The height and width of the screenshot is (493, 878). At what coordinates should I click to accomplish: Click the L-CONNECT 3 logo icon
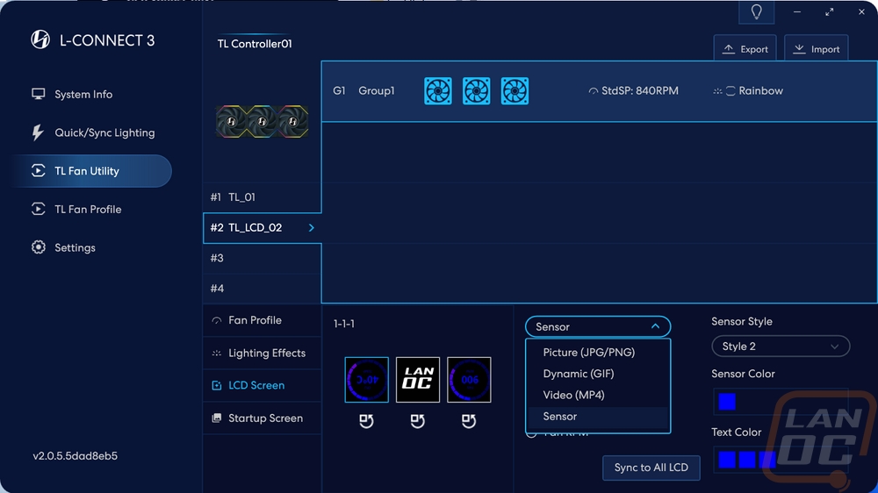pyautogui.click(x=40, y=39)
